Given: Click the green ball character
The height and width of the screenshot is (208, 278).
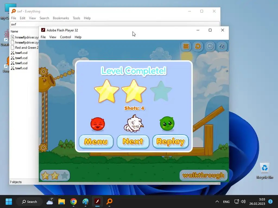Looking at the screenshot, I should click(167, 123).
